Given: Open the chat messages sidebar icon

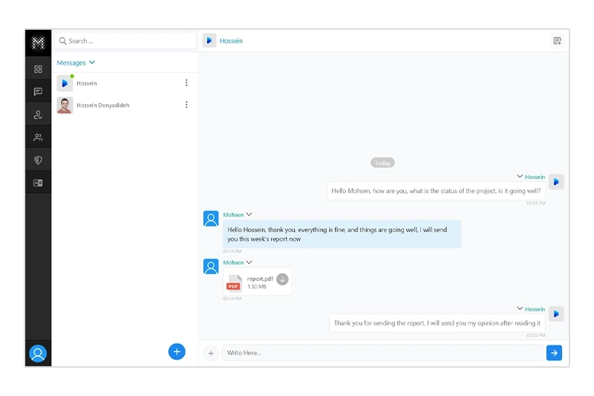Looking at the screenshot, I should pos(38,92).
